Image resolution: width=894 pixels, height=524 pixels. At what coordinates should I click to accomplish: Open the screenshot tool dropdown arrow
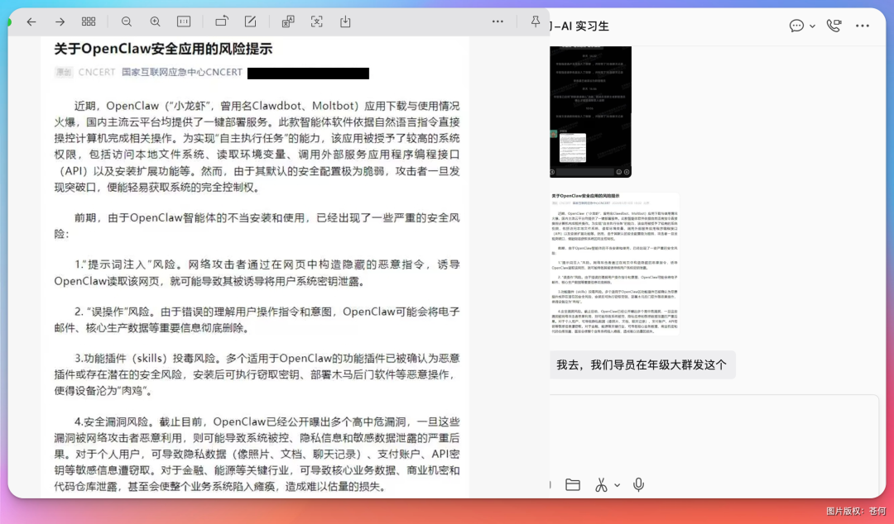617,484
